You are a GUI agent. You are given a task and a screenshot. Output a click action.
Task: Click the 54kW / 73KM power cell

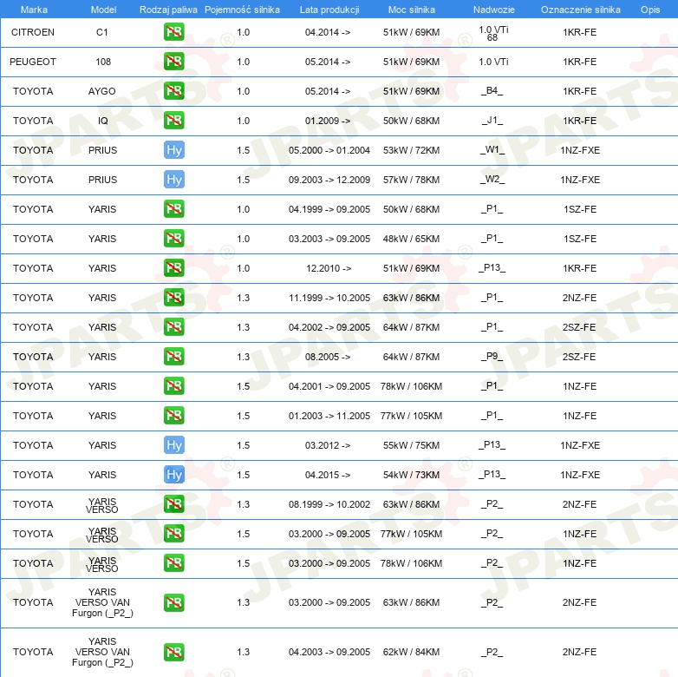(x=411, y=475)
